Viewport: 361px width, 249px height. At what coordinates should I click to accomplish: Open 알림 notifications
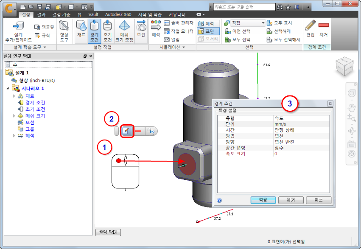pyautogui.click(x=172, y=39)
